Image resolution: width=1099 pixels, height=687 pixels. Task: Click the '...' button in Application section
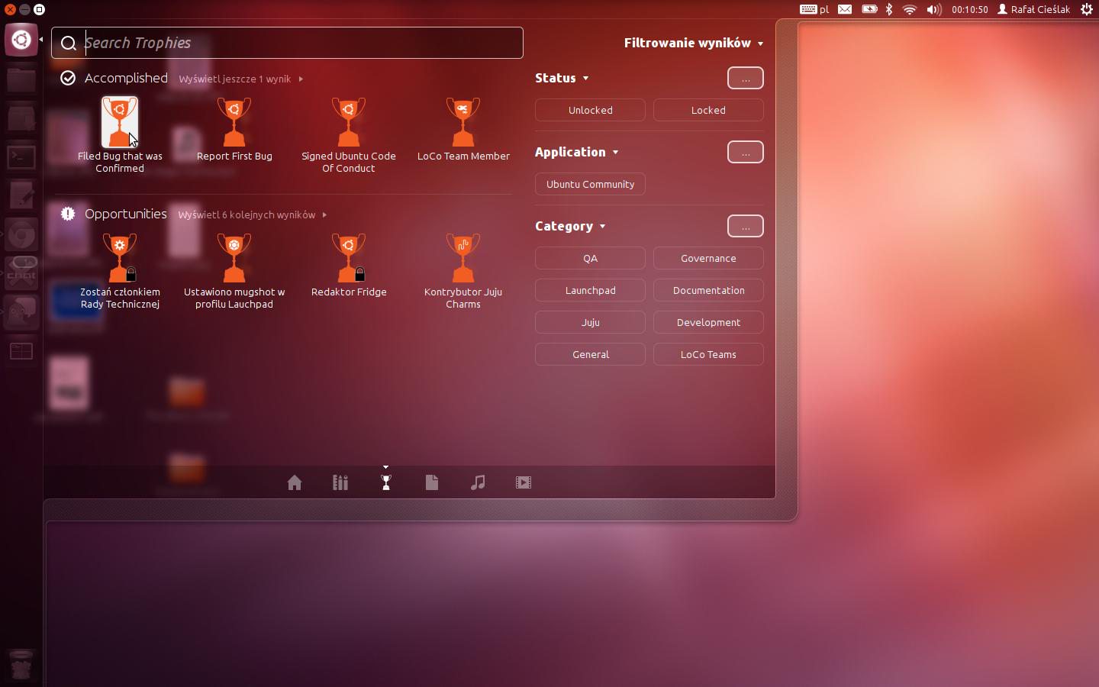click(746, 152)
